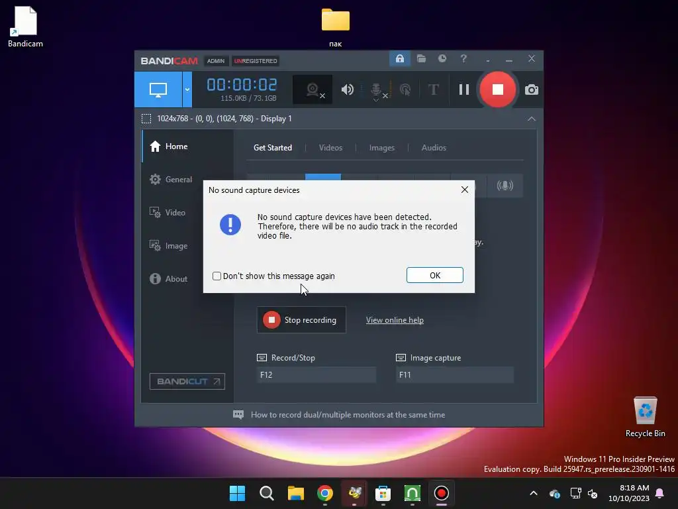Show hidden system tray icons

point(534,493)
